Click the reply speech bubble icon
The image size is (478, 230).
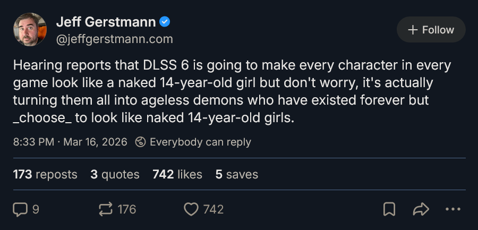pyautogui.click(x=20, y=210)
